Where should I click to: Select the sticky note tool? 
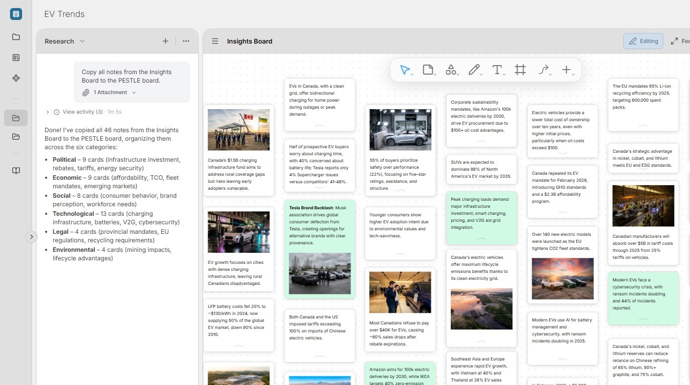coord(427,70)
